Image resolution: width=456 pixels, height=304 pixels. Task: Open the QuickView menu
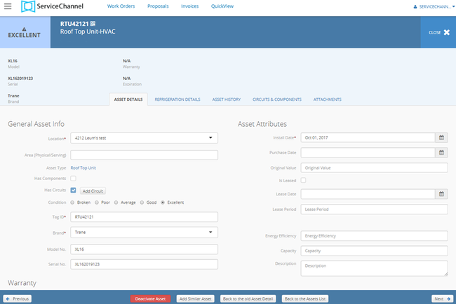point(222,6)
